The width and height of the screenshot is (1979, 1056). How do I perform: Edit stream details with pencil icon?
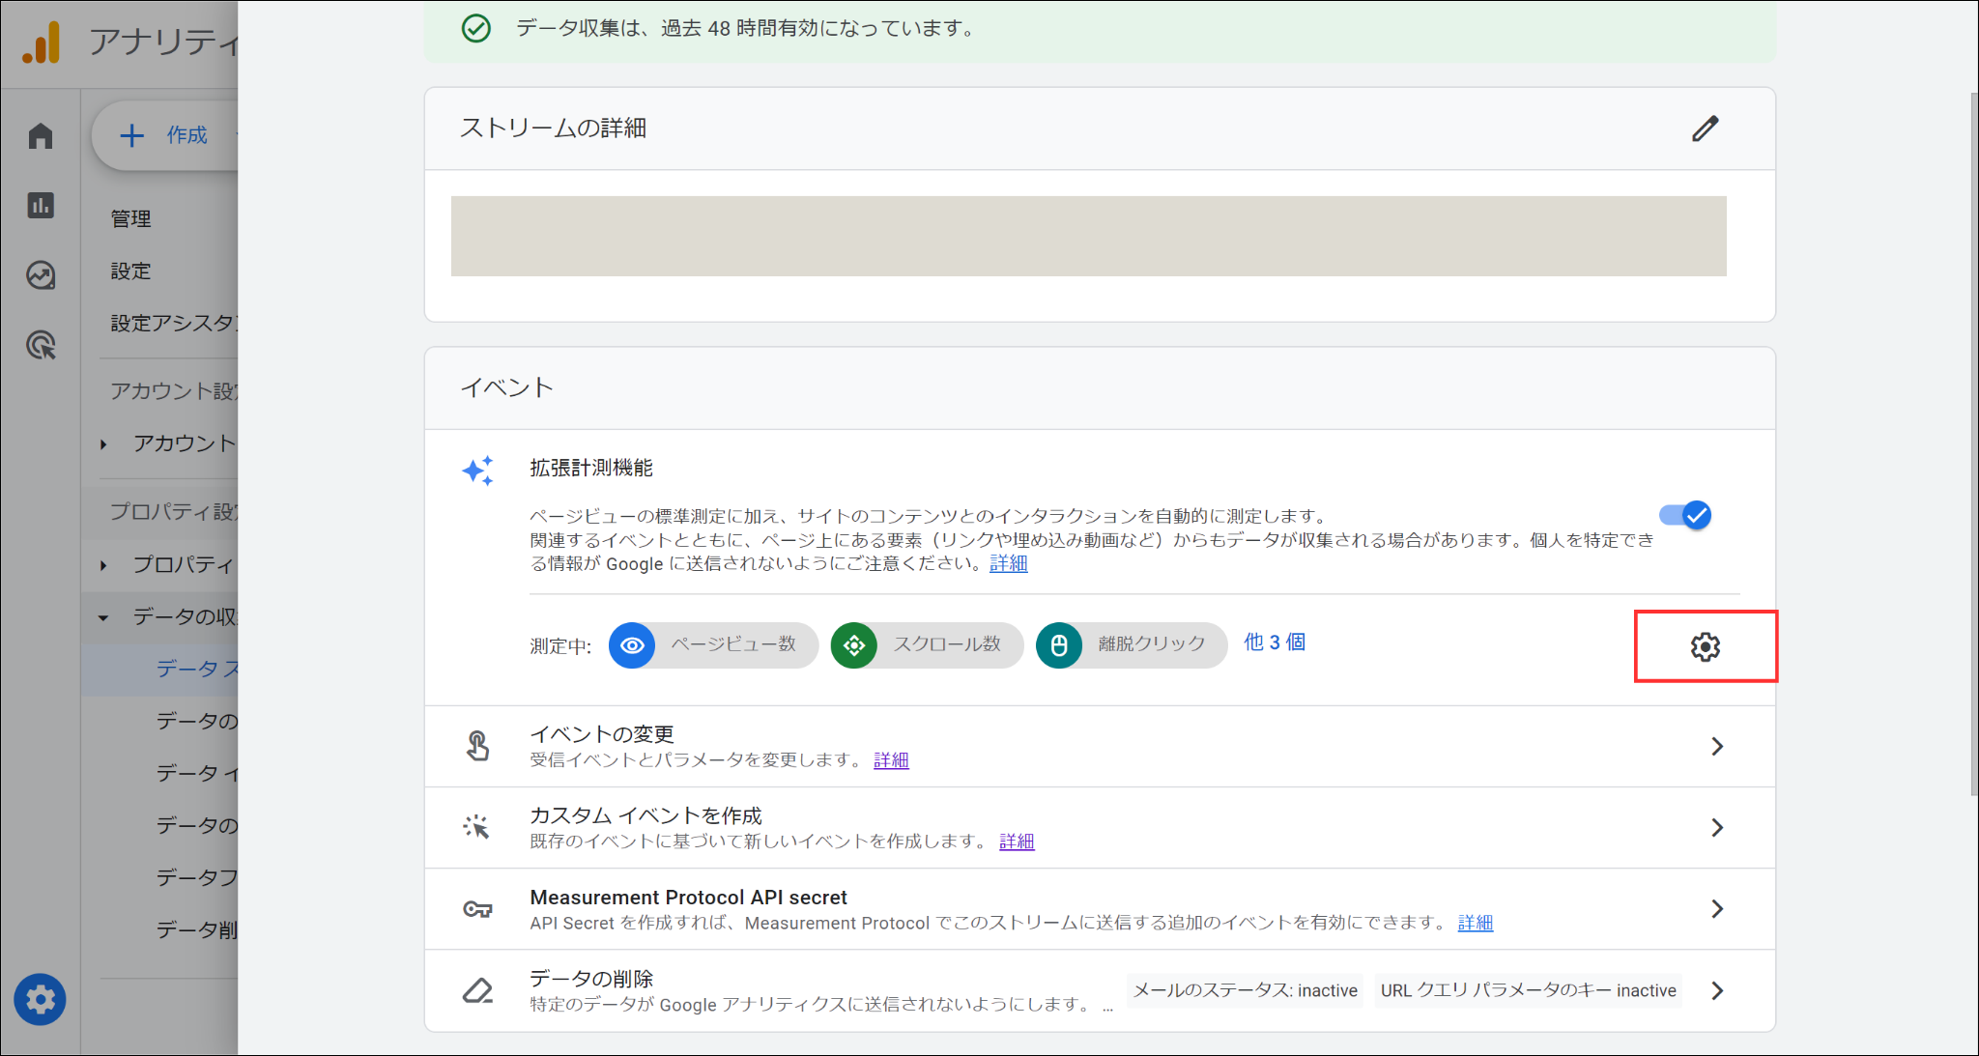(x=1706, y=128)
